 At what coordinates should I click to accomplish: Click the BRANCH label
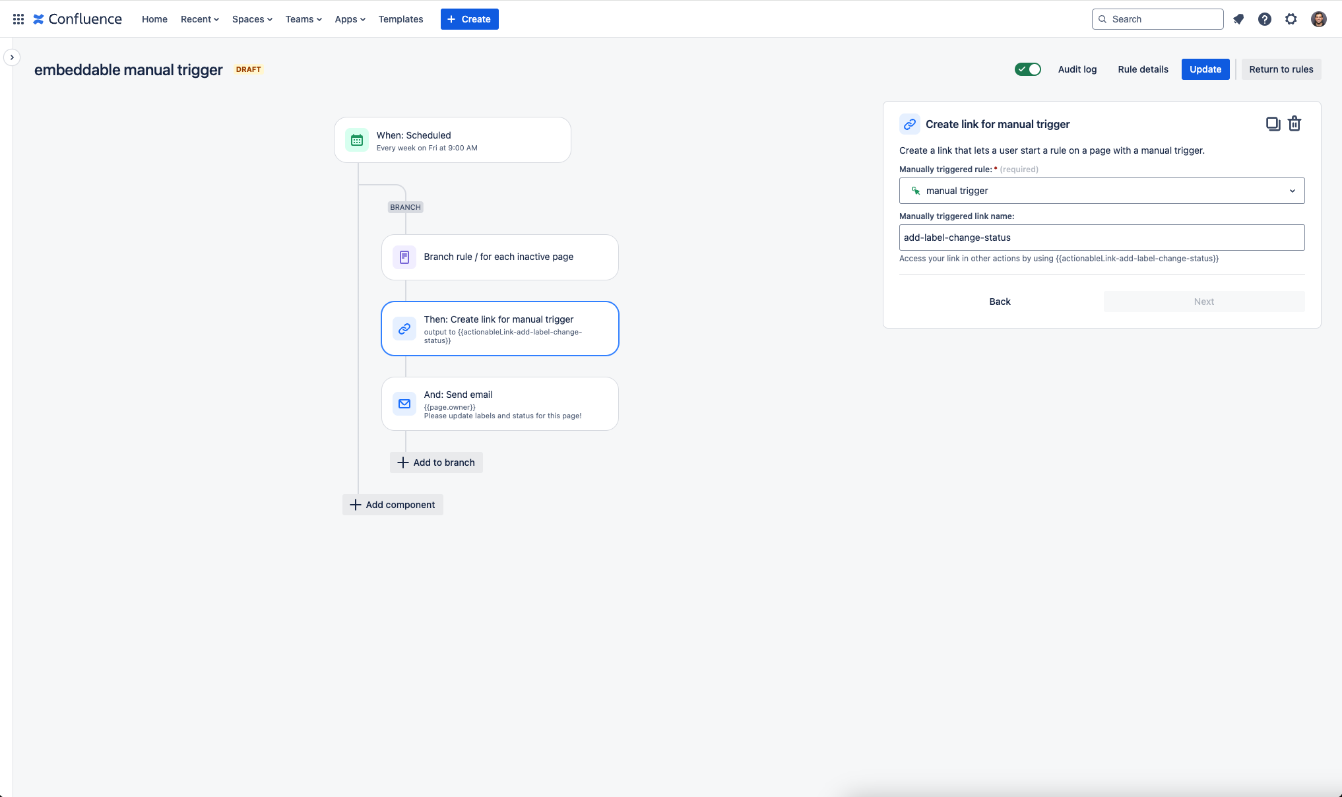coord(405,207)
